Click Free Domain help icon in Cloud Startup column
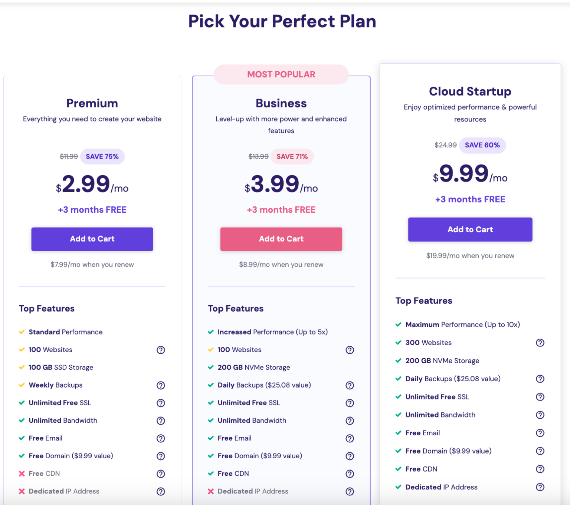 coord(540,451)
